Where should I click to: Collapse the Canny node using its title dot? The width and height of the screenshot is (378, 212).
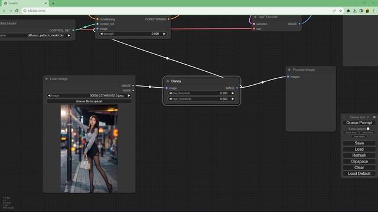[168, 81]
